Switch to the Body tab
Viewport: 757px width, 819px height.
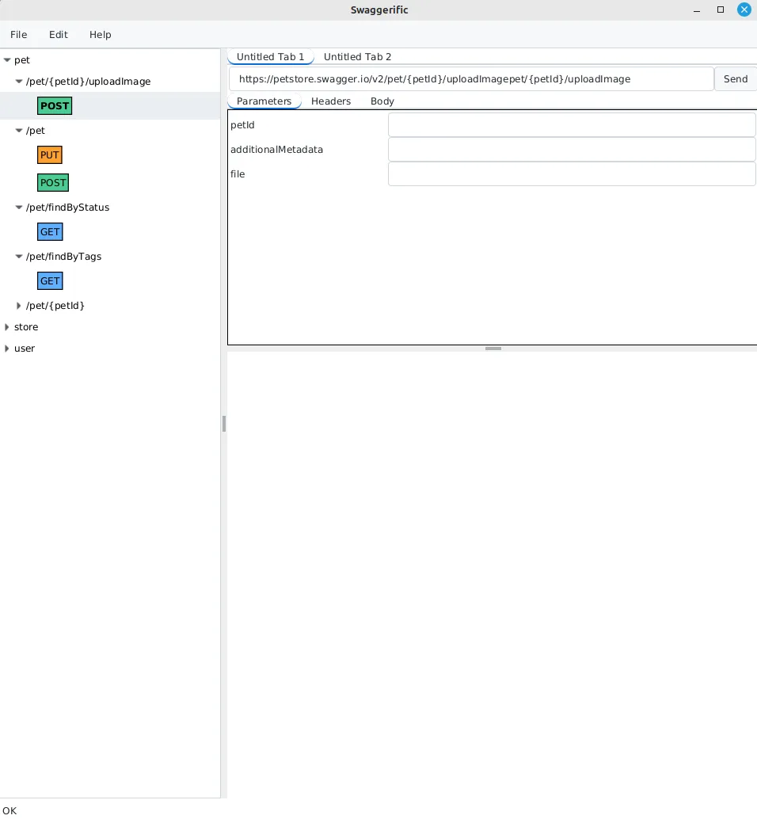coord(382,101)
